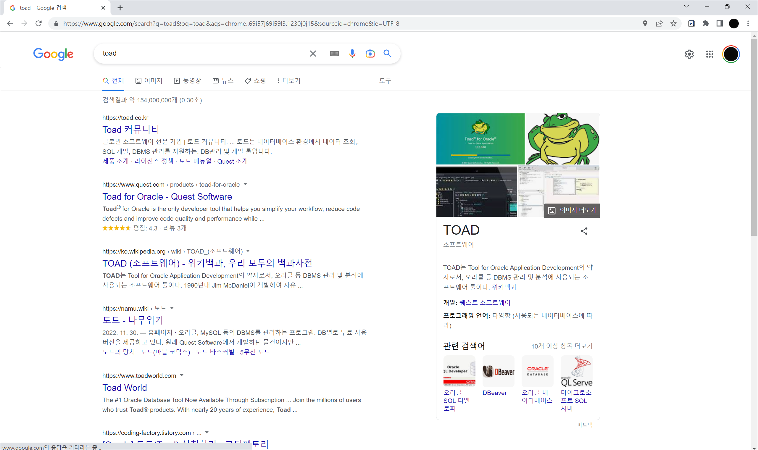Open the Google apps grid

point(709,54)
